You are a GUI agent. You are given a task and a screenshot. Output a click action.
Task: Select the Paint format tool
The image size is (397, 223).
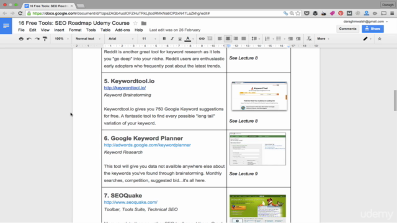click(45, 38)
